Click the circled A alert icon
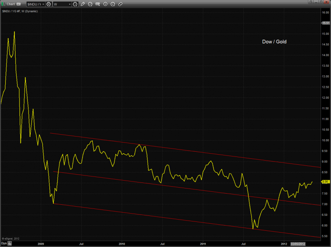The height and width of the screenshot is (247, 331). (112, 4)
